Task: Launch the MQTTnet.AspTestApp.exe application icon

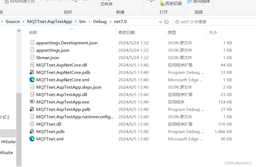Action: pyautogui.click(x=32, y=102)
